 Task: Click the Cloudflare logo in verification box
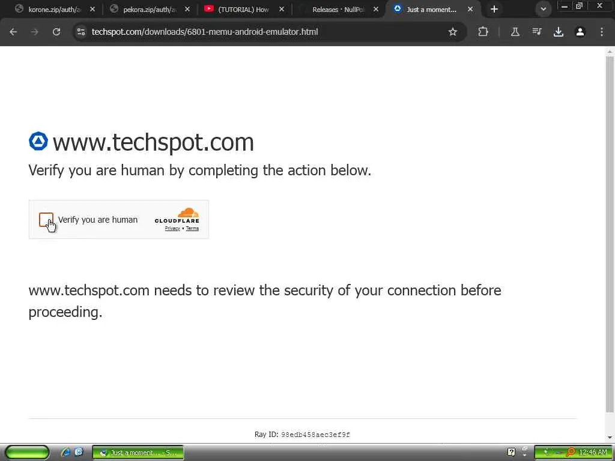click(x=177, y=215)
